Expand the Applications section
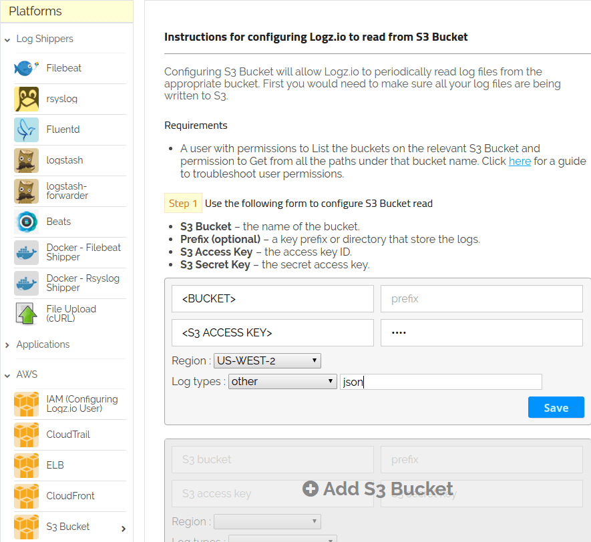This screenshot has width=591, height=542. [x=7, y=344]
